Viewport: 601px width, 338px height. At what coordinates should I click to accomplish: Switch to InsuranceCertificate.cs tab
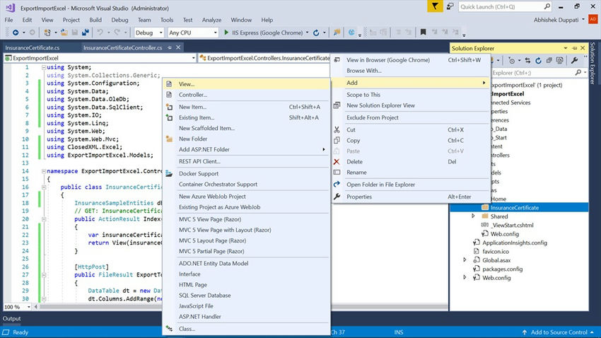click(x=33, y=47)
